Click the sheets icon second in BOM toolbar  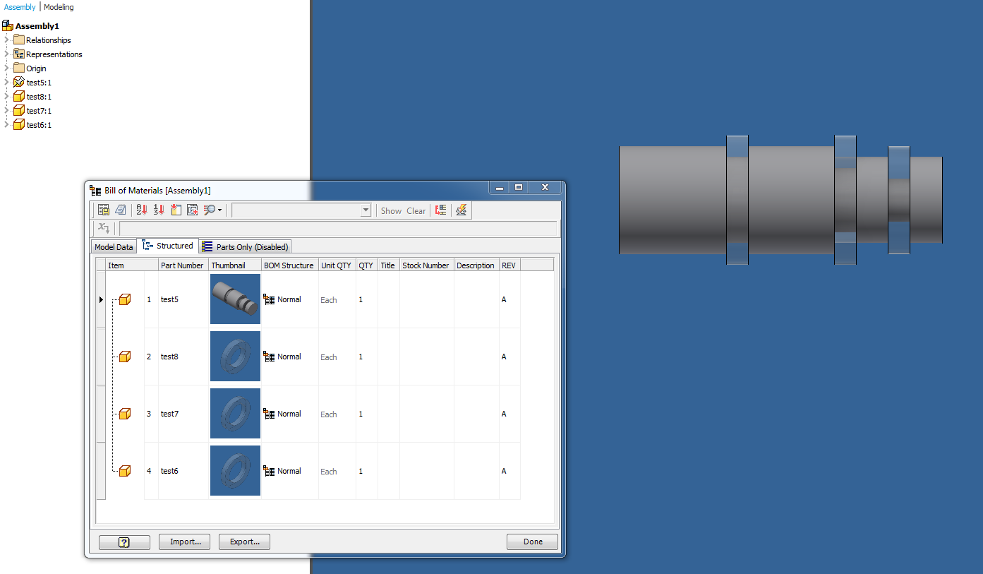pyautogui.click(x=121, y=210)
